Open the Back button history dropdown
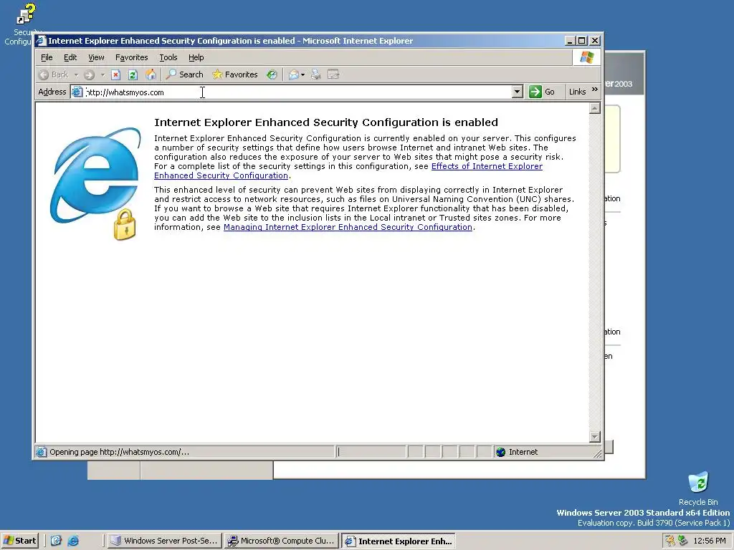Screen dimensions: 734x550 click(76, 74)
